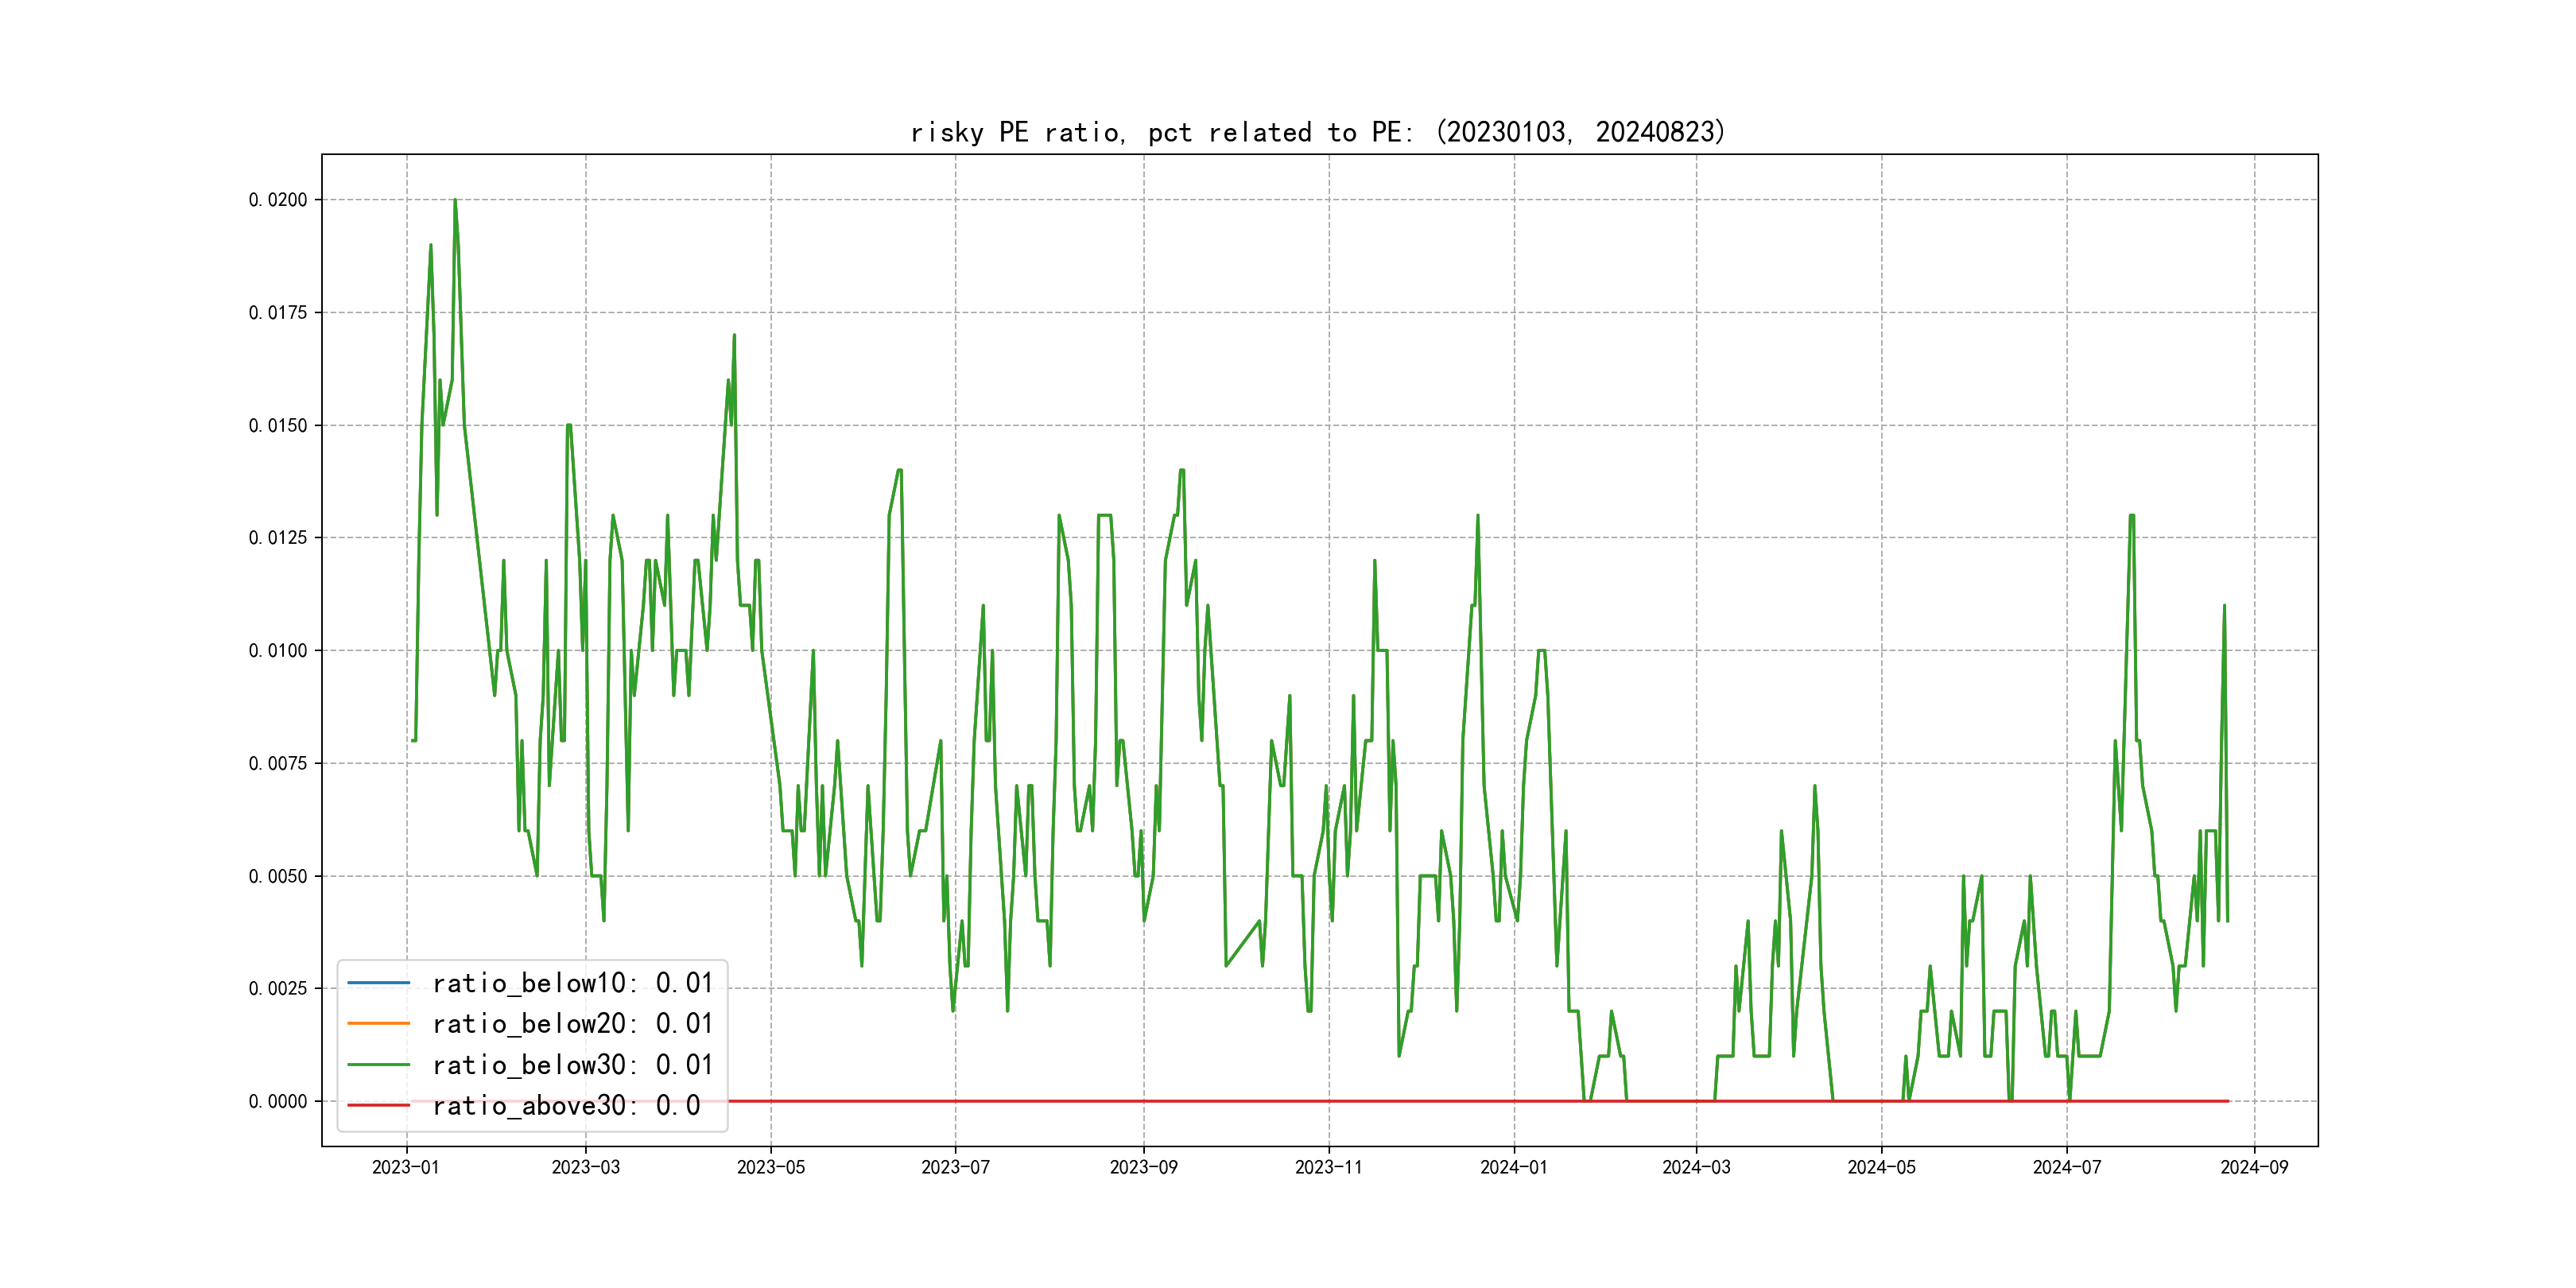
Task: Click the green ratio_below30 legend line
Action: pyautogui.click(x=378, y=1065)
